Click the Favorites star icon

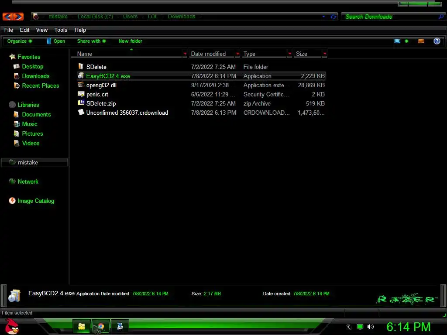[x=12, y=56]
